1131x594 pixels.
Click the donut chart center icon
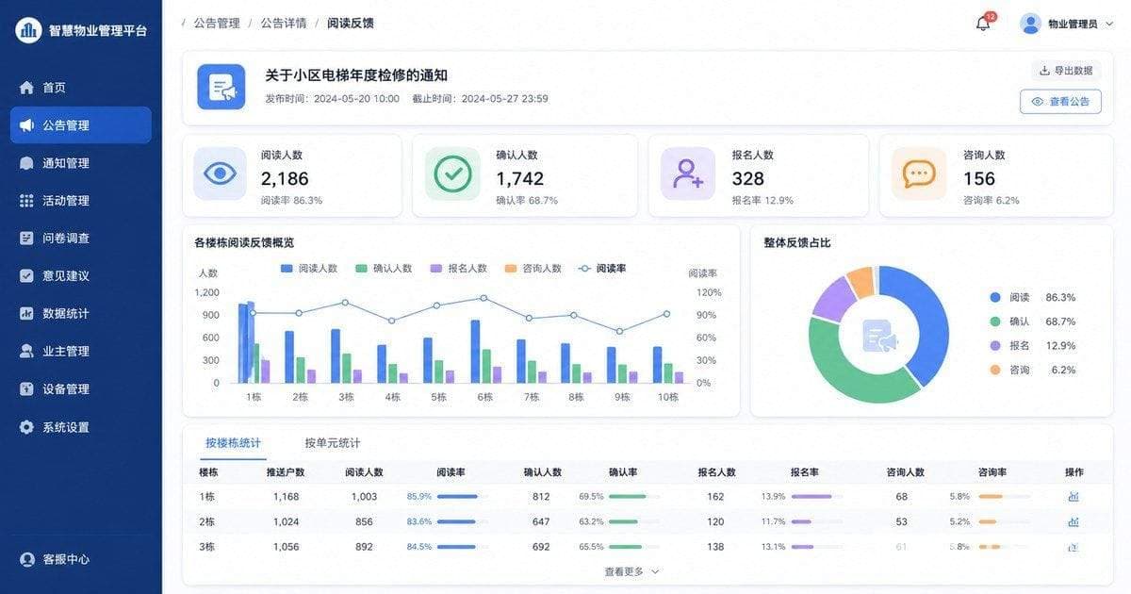coord(879,336)
